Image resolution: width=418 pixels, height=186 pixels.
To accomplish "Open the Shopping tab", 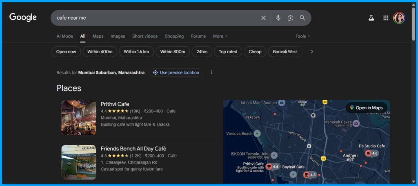I will [x=174, y=36].
